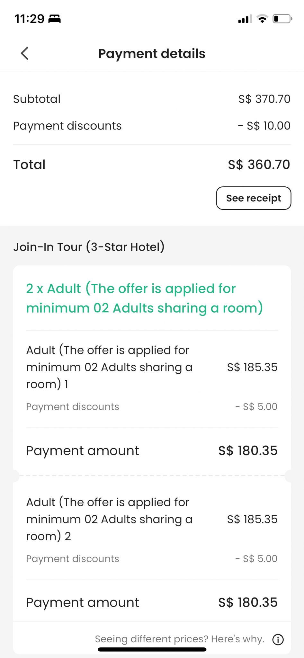Tap the home indicator bar
The width and height of the screenshot is (304, 658).
point(152,649)
